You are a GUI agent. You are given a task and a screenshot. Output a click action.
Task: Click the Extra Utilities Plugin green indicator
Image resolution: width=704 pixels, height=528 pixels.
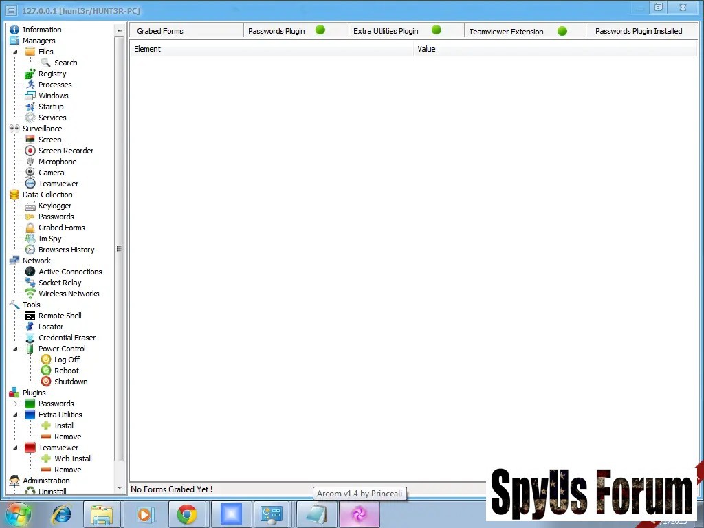click(436, 30)
